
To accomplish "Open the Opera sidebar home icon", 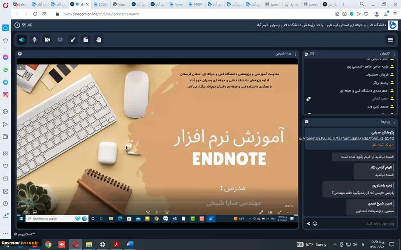I will (5, 28).
